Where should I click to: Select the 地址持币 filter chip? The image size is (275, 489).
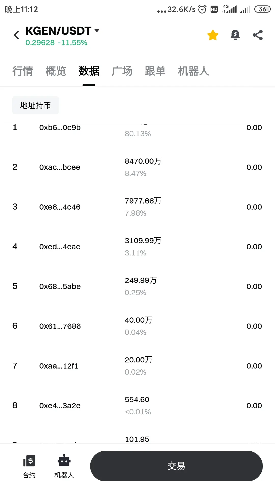(36, 105)
